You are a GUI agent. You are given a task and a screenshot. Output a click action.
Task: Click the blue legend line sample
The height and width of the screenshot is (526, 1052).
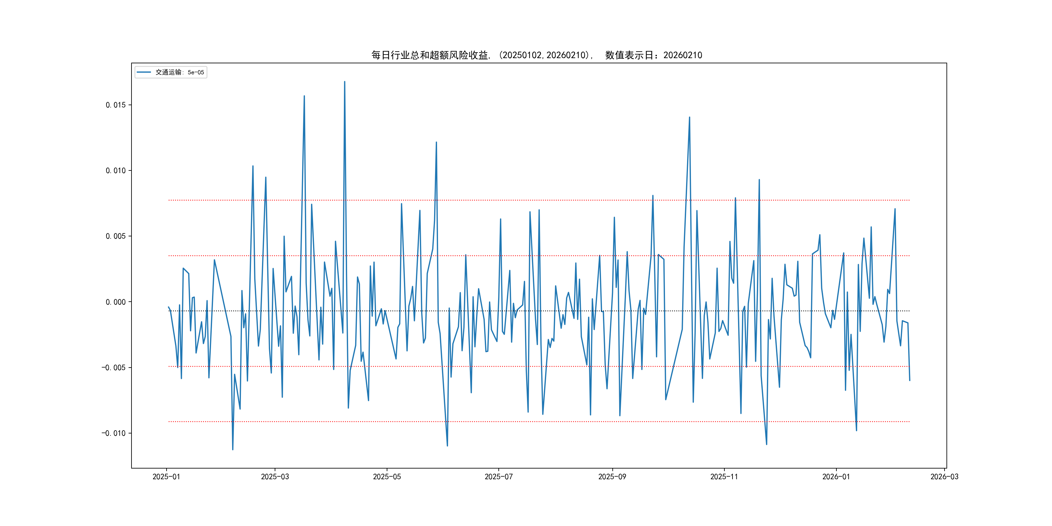point(144,72)
